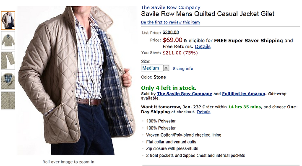302x166 pixels.
Task: Click the $69.00 price text
Action: (x=172, y=40)
